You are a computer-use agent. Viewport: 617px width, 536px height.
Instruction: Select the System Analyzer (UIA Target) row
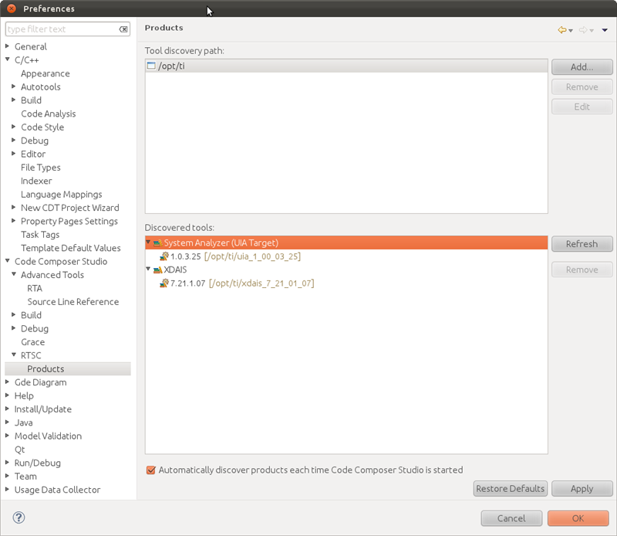[x=346, y=243]
